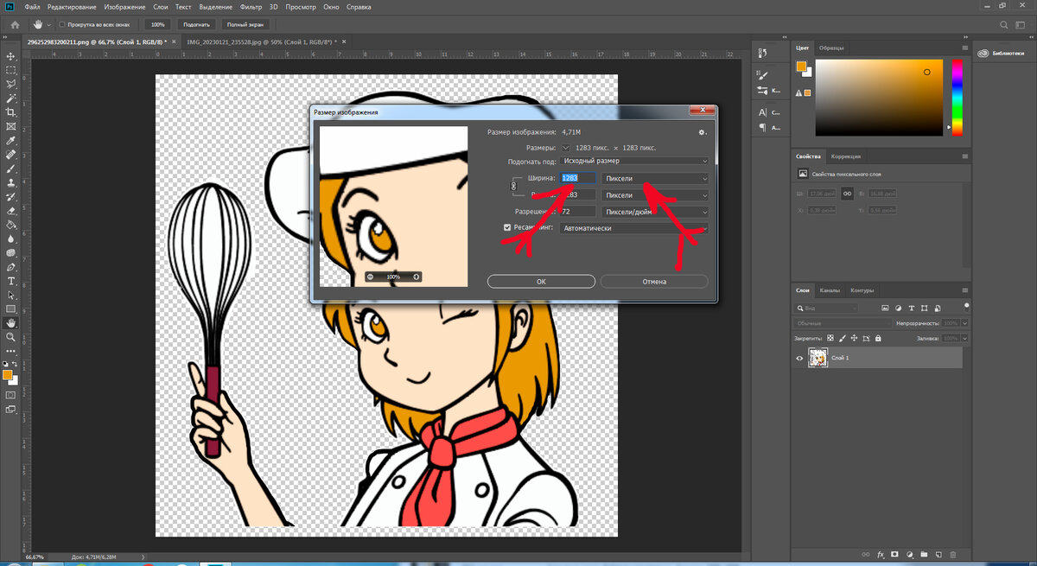Image resolution: width=1037 pixels, height=566 pixels.
Task: Select the Spot Healing Brush tool
Action: coord(11,155)
